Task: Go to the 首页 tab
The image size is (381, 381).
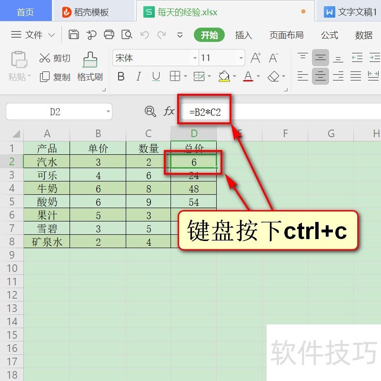Action: [x=26, y=11]
